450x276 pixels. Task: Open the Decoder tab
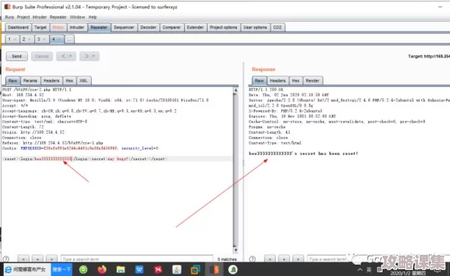coord(148,27)
